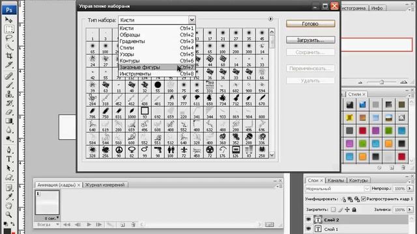Open Непрозр. opacity arrow
417x234 pixels.
(410, 188)
